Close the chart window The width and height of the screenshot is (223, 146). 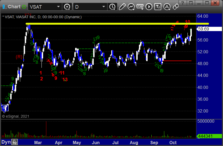215,3
